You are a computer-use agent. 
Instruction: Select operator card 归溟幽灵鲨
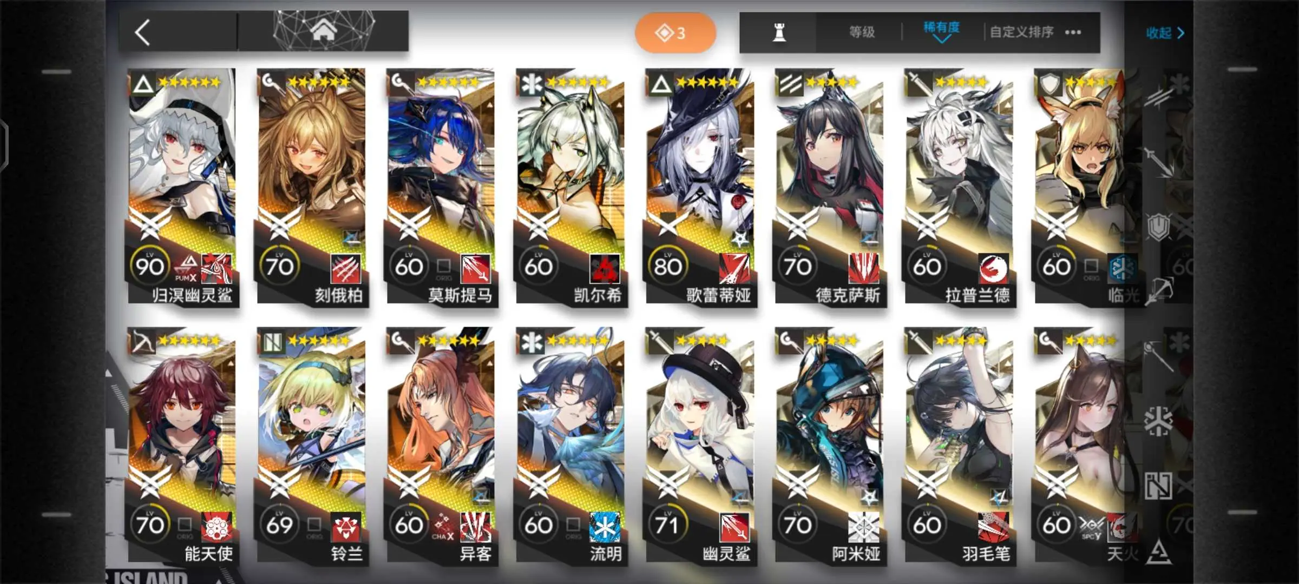click(x=182, y=187)
